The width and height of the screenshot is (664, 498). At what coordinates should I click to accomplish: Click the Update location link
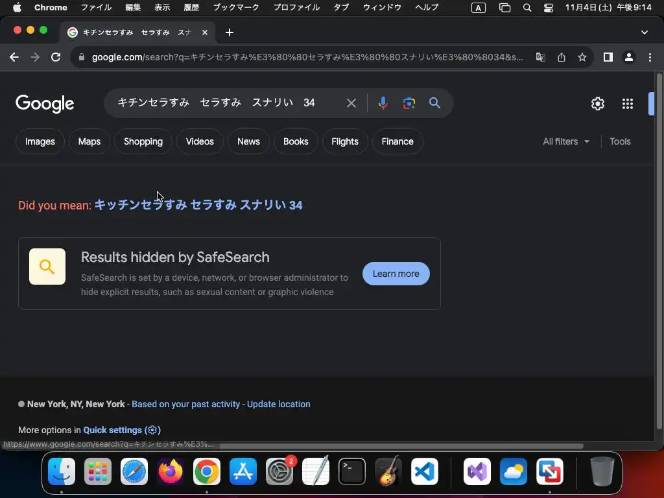(x=279, y=404)
